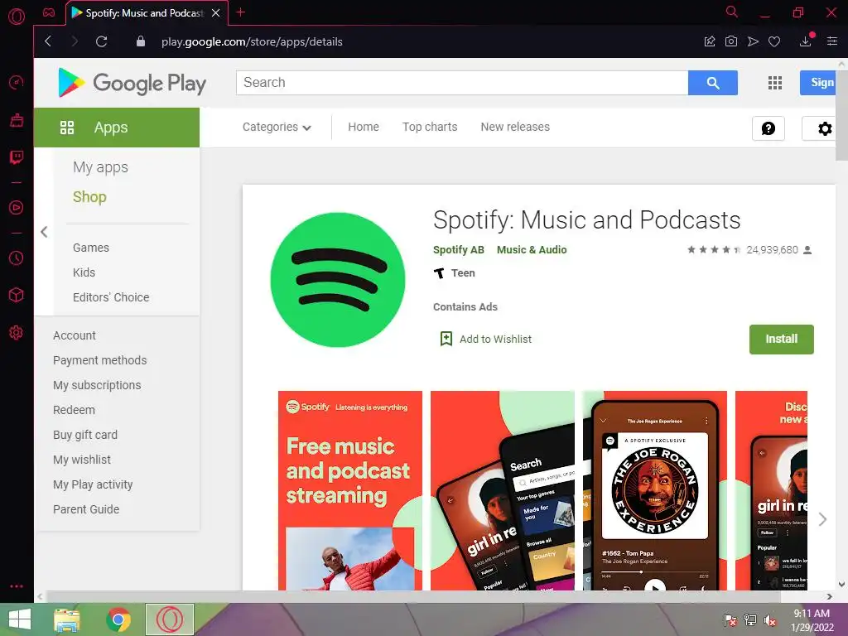The height and width of the screenshot is (636, 848).
Task: Open the Top charts tab
Action: [430, 127]
